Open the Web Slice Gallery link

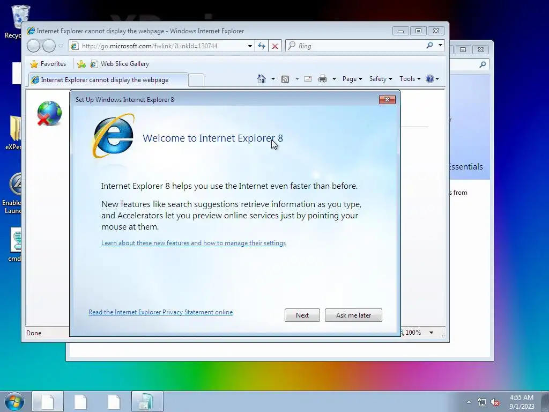click(x=120, y=64)
